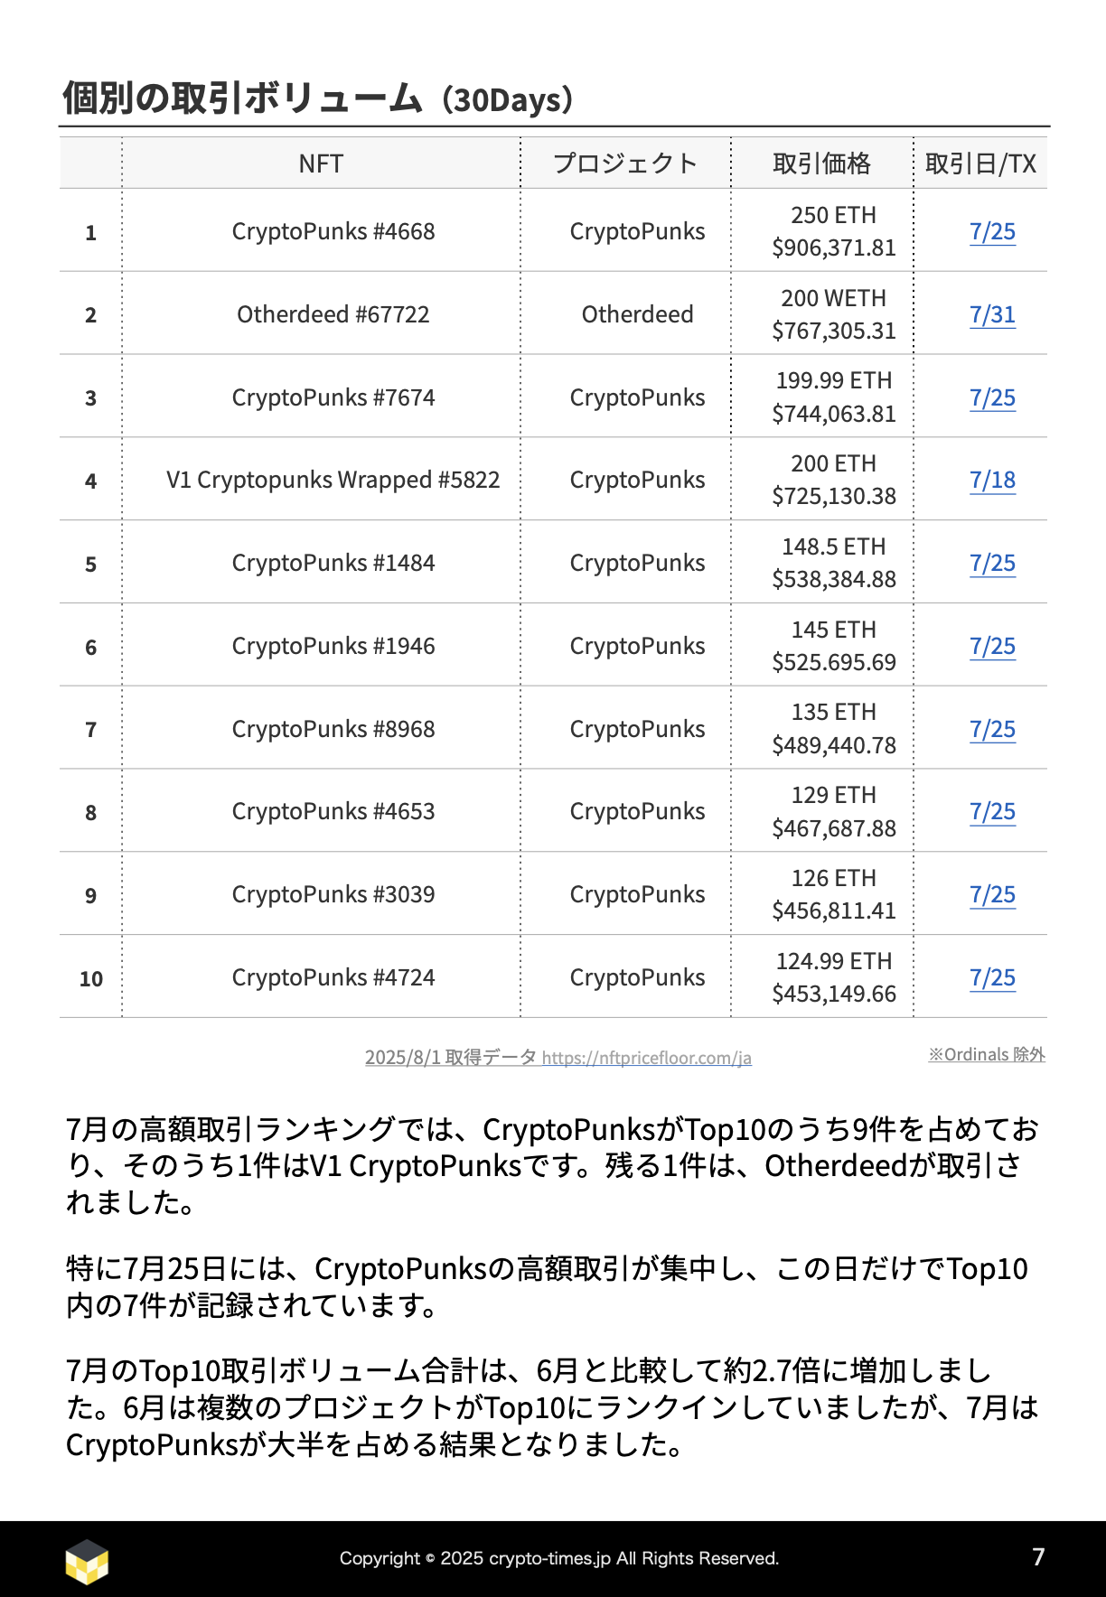Click the プロジェクト column header
1106x1597 pixels.
(x=625, y=163)
